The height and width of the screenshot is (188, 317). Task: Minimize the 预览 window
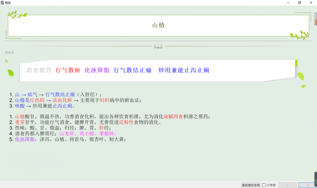click(x=288, y=3)
